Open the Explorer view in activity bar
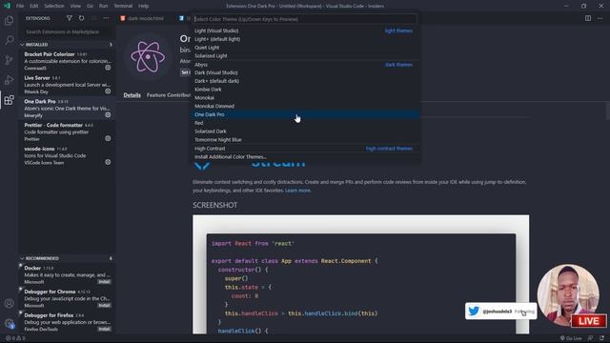Screen dimensions: 610x343 click(x=9, y=20)
